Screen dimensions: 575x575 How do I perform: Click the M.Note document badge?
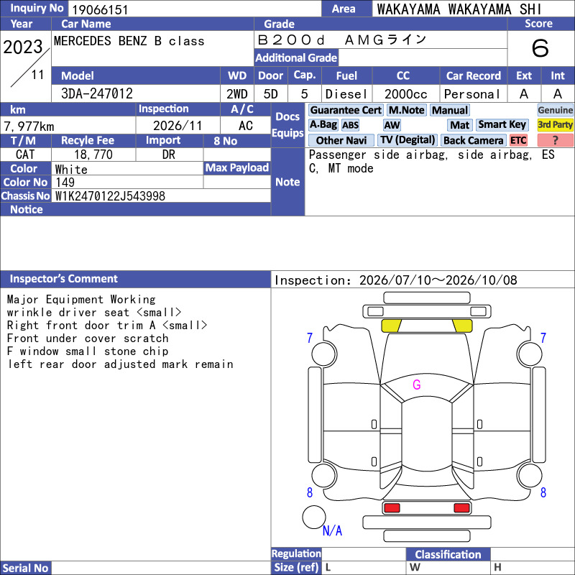[x=406, y=110]
